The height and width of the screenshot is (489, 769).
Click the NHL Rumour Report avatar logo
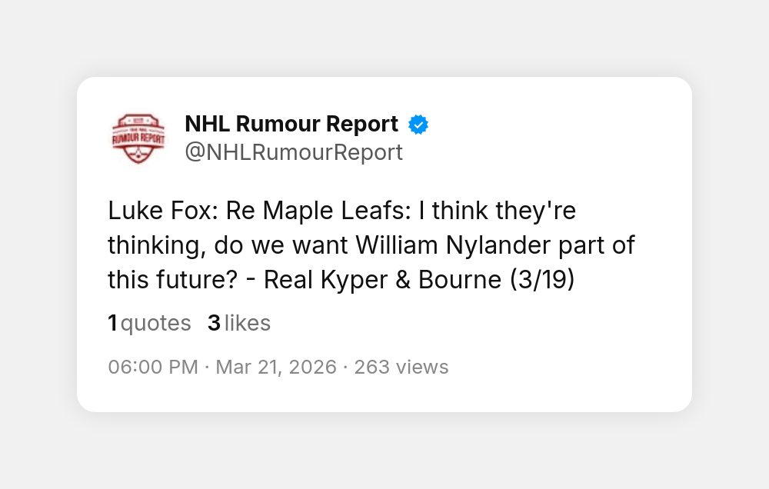[138, 138]
